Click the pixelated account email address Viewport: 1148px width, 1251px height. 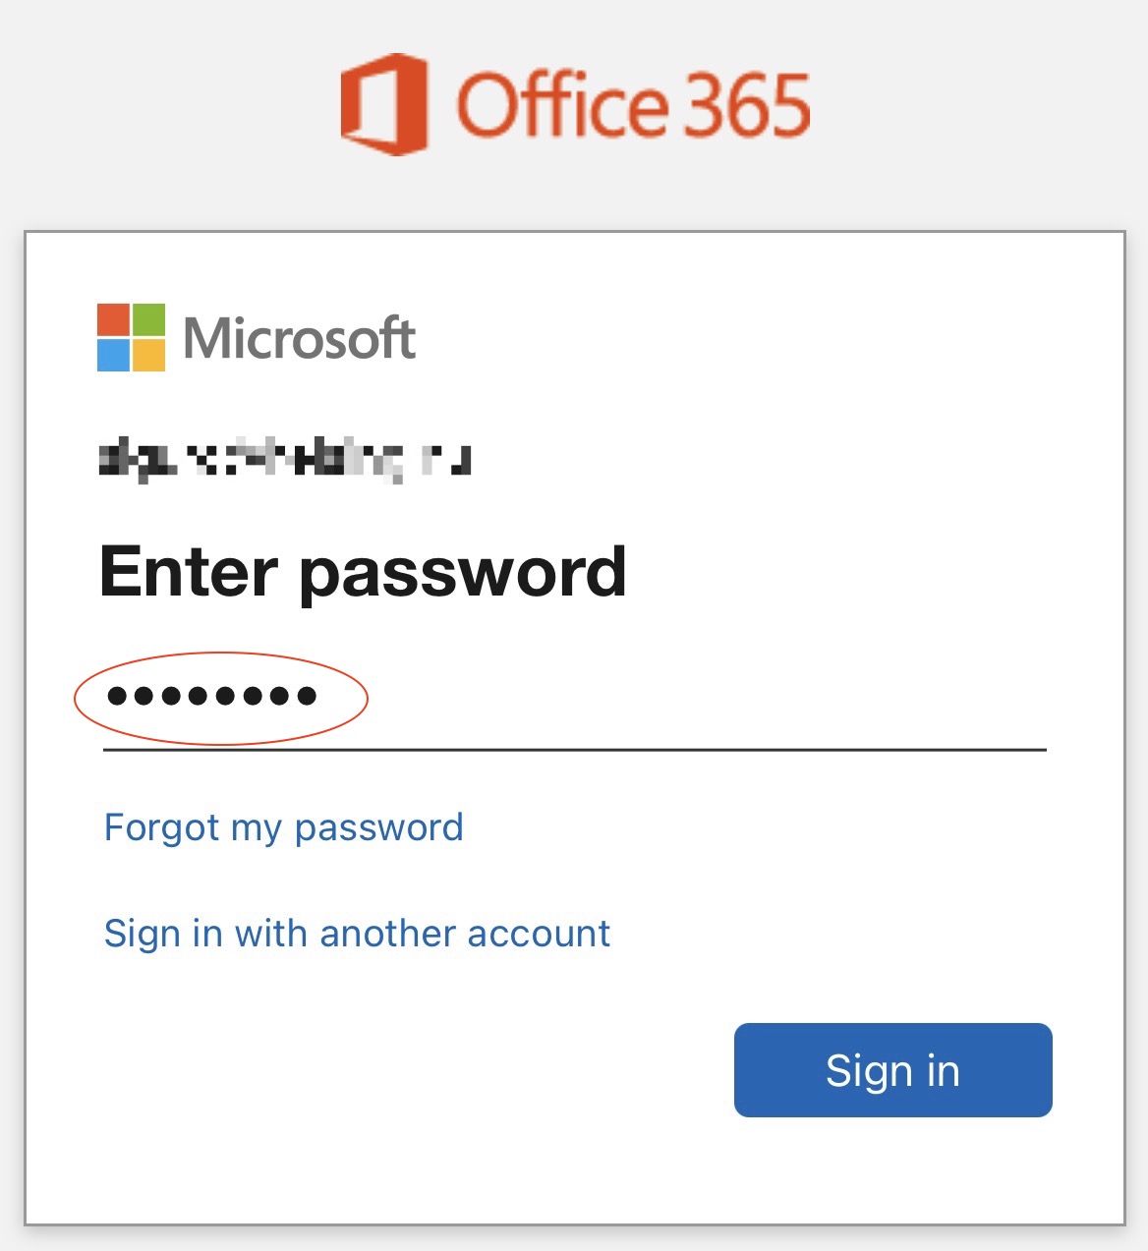285,460
